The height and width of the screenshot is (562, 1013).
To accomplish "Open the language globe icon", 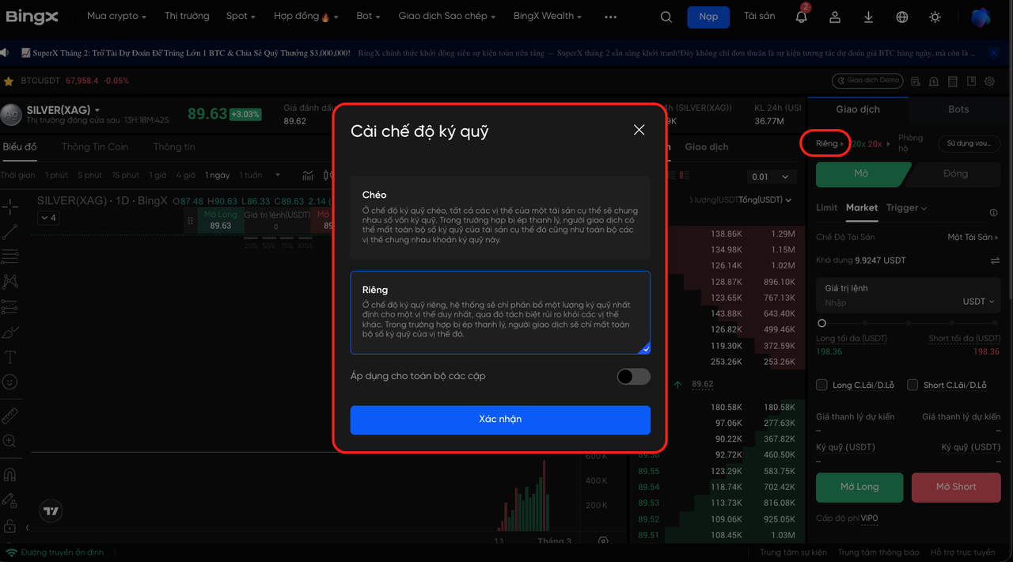I will point(902,17).
